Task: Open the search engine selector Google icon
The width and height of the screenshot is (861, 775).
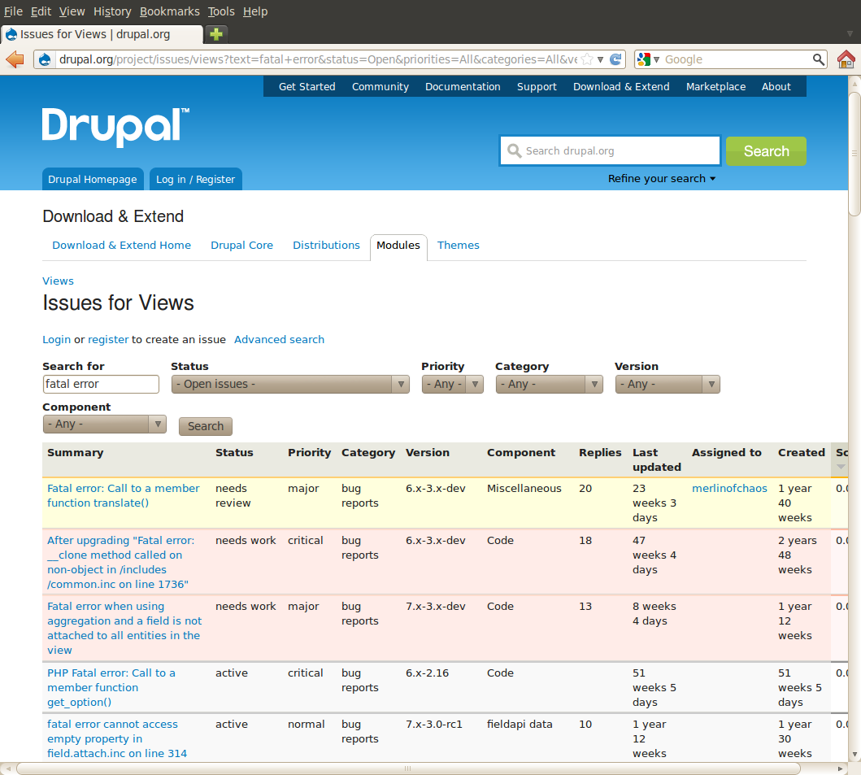Action: 644,59
